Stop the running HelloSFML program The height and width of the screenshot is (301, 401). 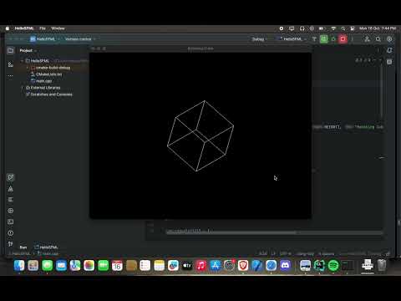tap(343, 39)
